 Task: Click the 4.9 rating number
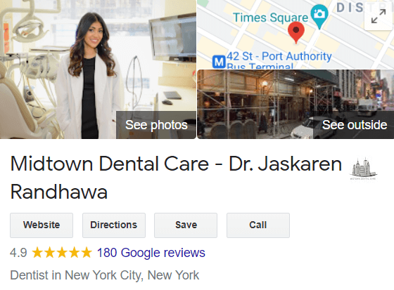coord(18,253)
